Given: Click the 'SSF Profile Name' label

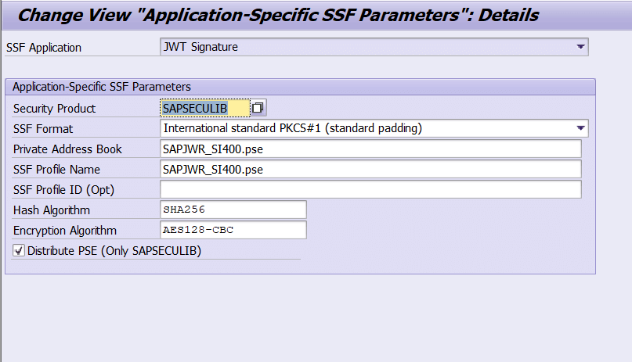Looking at the screenshot, I should 56,170.
